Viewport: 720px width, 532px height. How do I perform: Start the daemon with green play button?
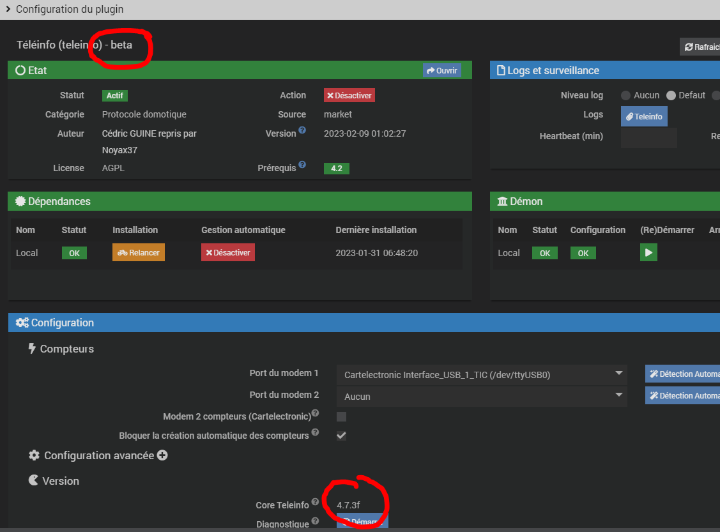[648, 252]
